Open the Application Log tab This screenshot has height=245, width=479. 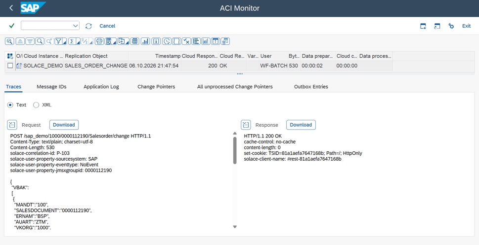click(x=101, y=87)
